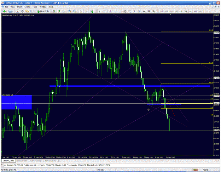Click the 2.9200 price label on axis
The image size is (221, 172).
216,78
